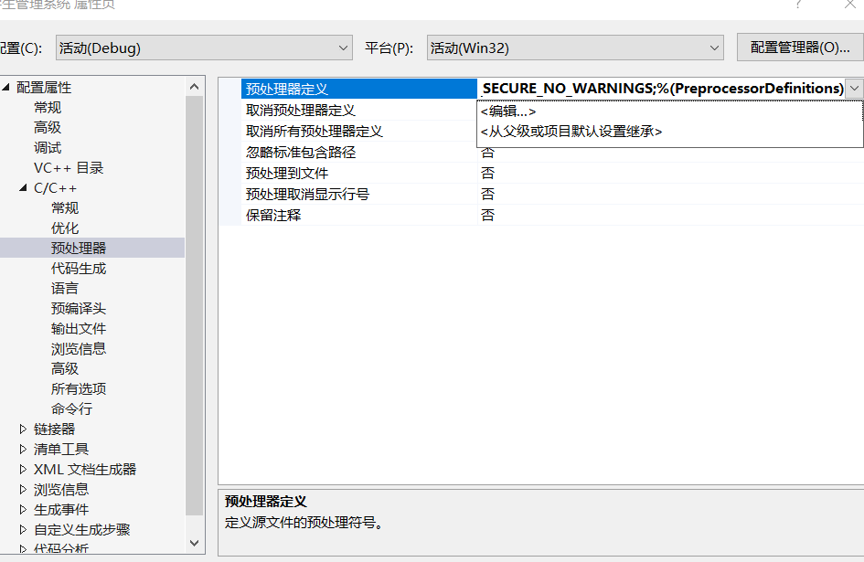The height and width of the screenshot is (562, 864).
Task: Select the highlighted 预处理器 tree item
Action: tap(79, 248)
